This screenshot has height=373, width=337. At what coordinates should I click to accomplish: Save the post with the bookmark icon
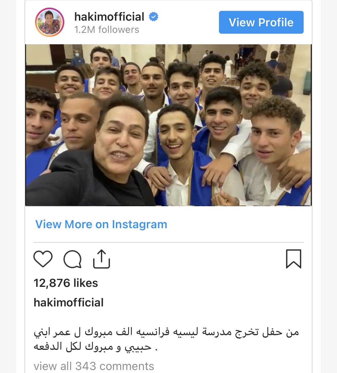pyautogui.click(x=294, y=259)
